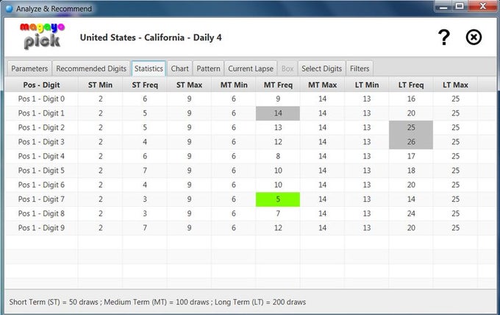
Task: Select row 'Pos 1 - Digit 7'
Action: coord(250,199)
